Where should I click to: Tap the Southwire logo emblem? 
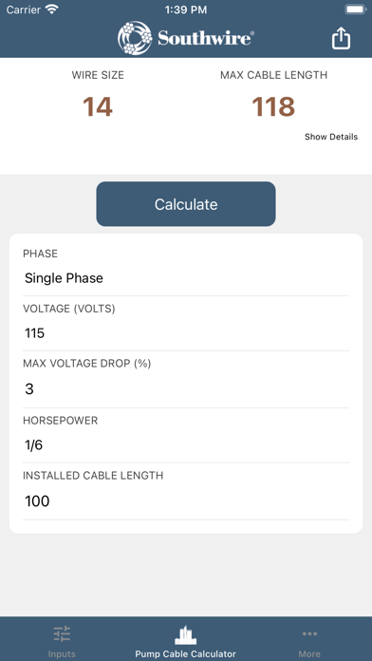135,38
